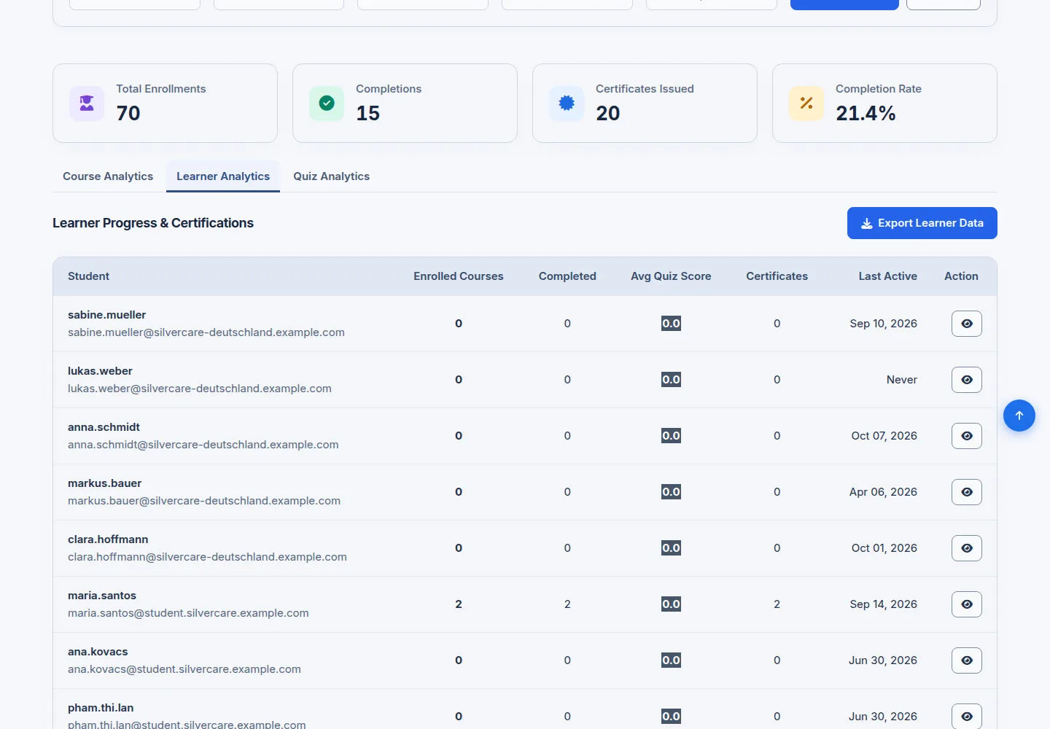The height and width of the screenshot is (729, 1050).
Task: View details for lukas.weber
Action: [x=967, y=380]
